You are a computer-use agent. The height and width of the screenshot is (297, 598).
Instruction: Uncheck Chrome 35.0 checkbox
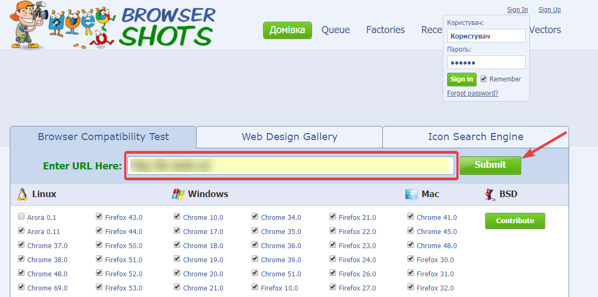tap(255, 230)
